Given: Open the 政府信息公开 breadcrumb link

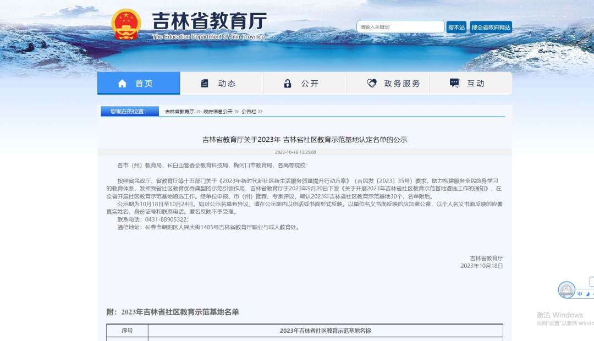Looking at the screenshot, I should (218, 111).
